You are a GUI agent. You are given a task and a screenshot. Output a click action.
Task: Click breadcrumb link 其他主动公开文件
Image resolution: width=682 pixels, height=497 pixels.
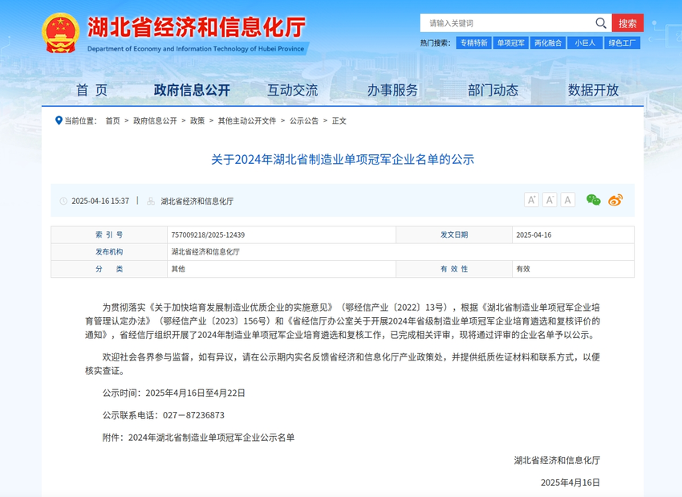pos(247,121)
